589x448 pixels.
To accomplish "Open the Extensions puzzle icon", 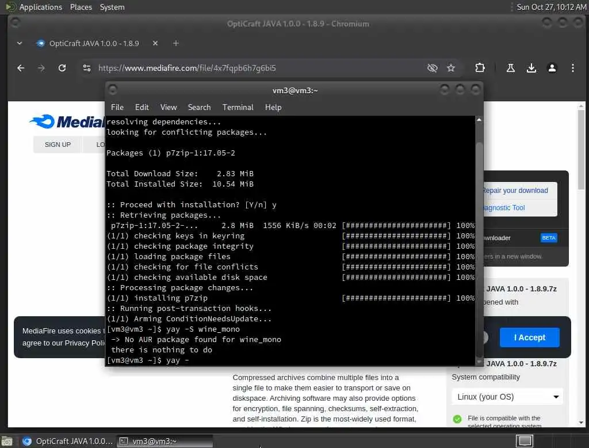I will [x=480, y=68].
